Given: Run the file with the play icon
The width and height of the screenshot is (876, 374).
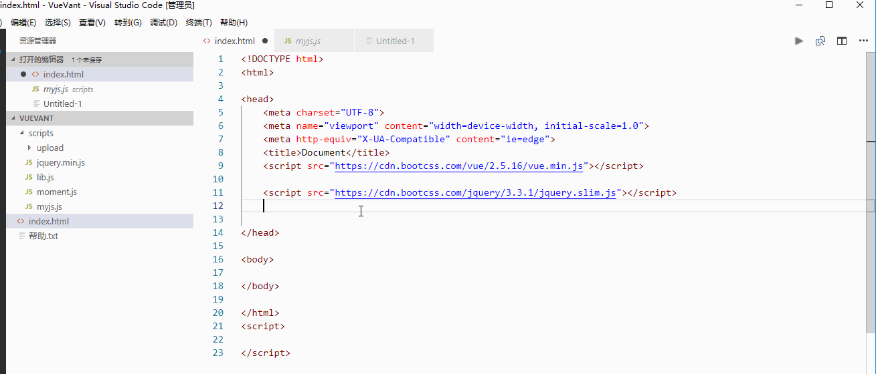Looking at the screenshot, I should (x=799, y=41).
